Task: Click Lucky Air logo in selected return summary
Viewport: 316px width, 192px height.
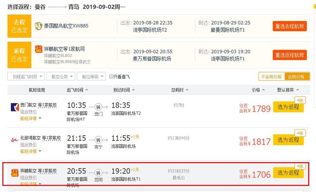Action: (39, 49)
